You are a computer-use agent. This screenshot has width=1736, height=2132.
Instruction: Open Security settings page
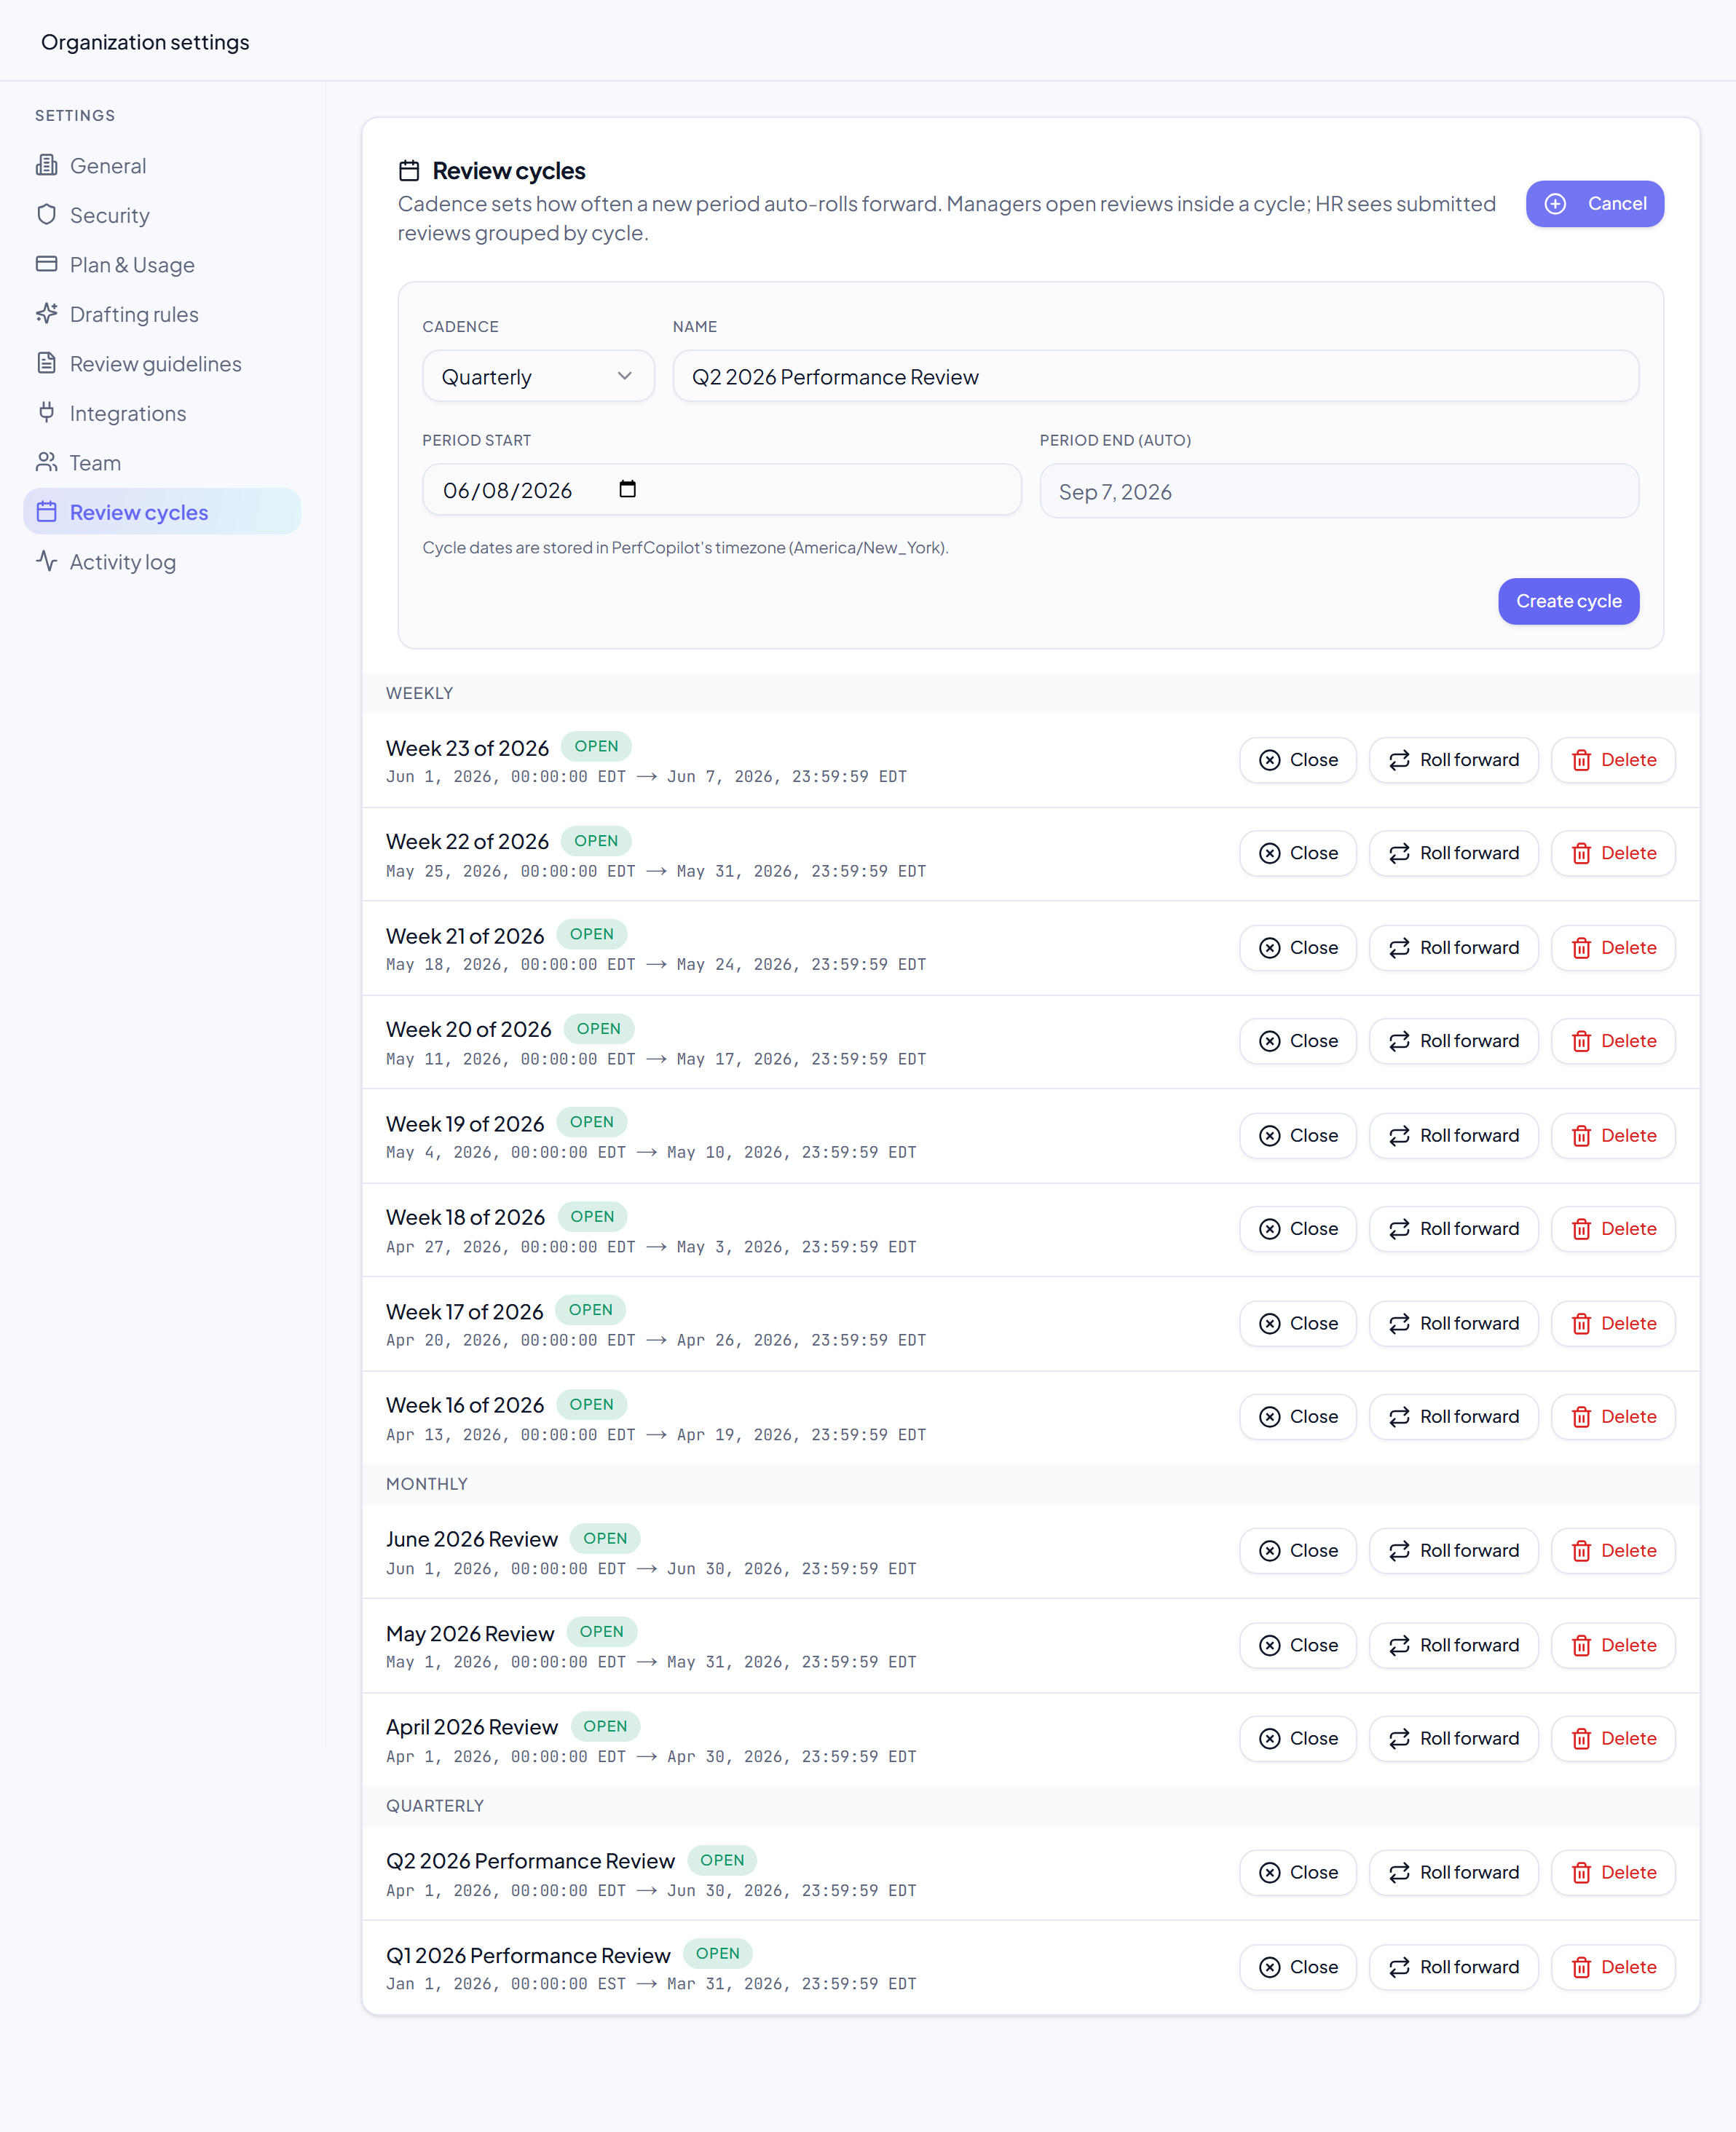tap(162, 214)
